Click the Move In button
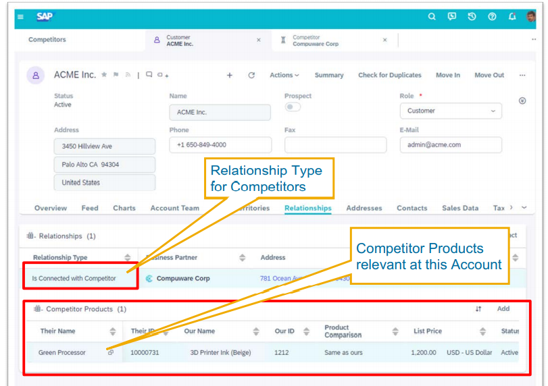Image resolution: width=548 pixels, height=386 pixels. (x=448, y=75)
